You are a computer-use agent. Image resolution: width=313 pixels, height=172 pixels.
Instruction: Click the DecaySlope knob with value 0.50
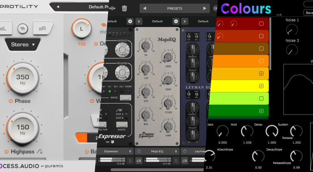pyautogui.click(x=258, y=156)
